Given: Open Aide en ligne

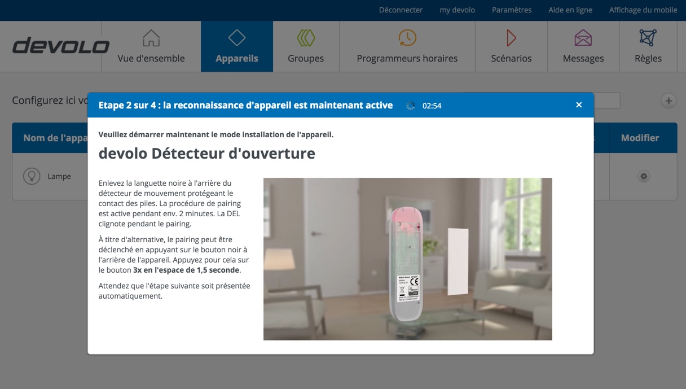Looking at the screenshot, I should (x=570, y=10).
